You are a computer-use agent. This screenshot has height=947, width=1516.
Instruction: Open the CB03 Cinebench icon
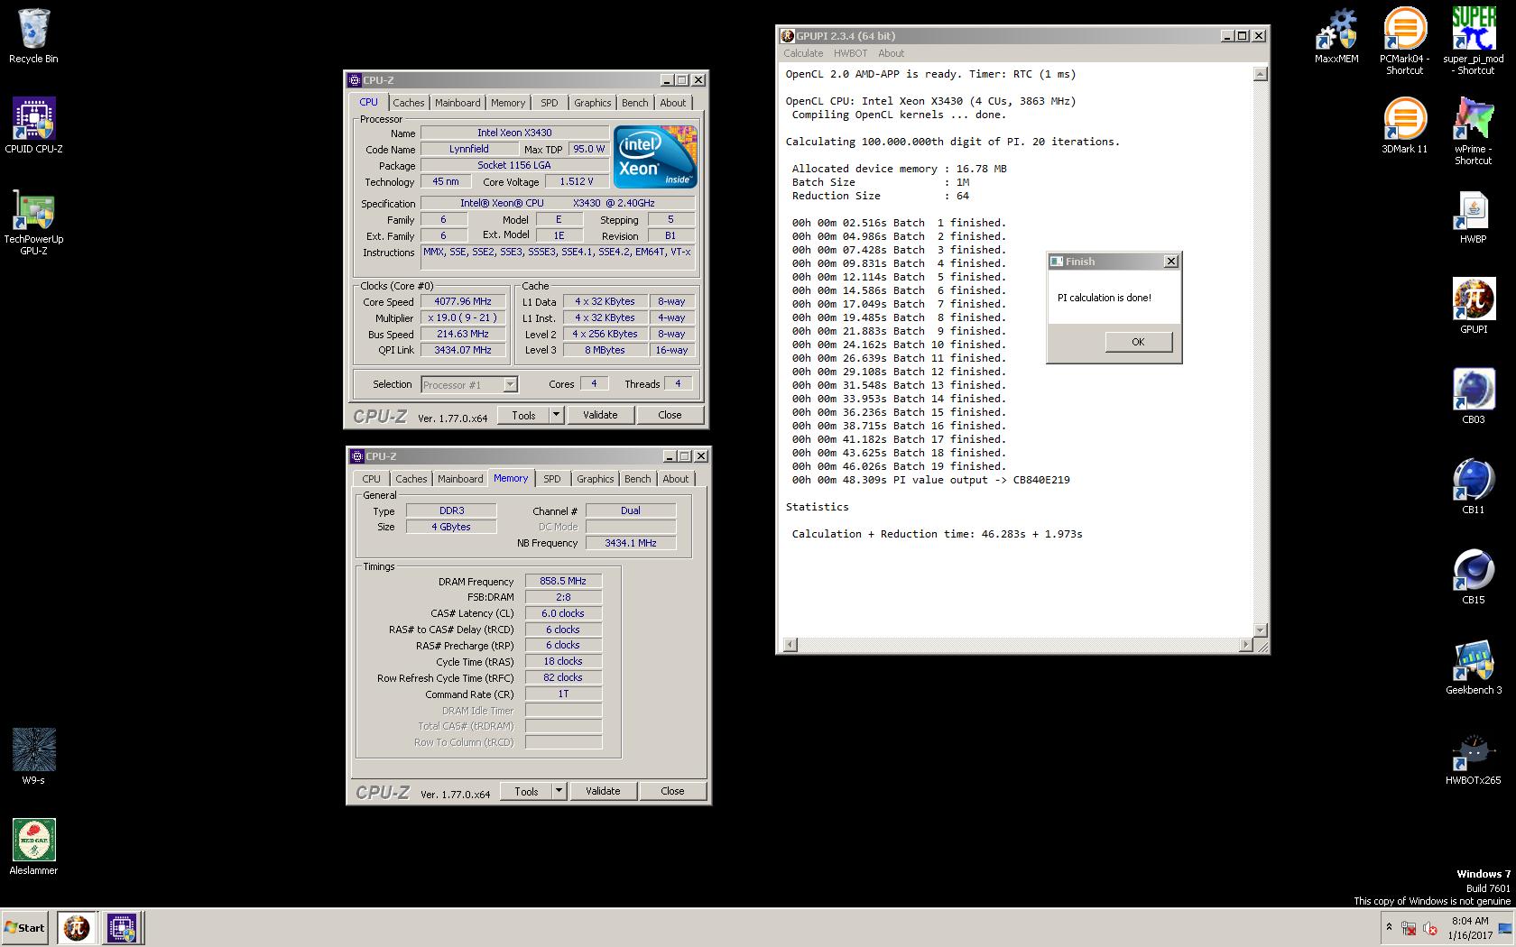(1474, 397)
